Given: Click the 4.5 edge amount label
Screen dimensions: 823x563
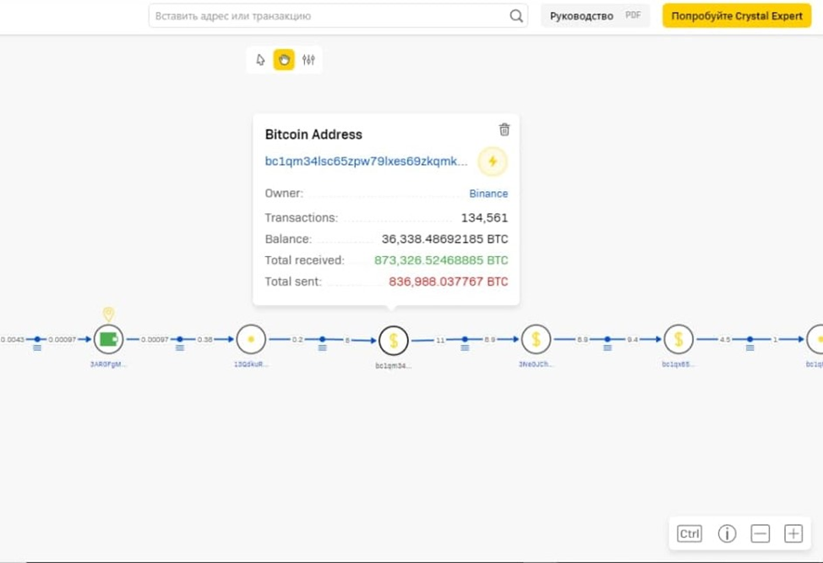Looking at the screenshot, I should 725,339.
